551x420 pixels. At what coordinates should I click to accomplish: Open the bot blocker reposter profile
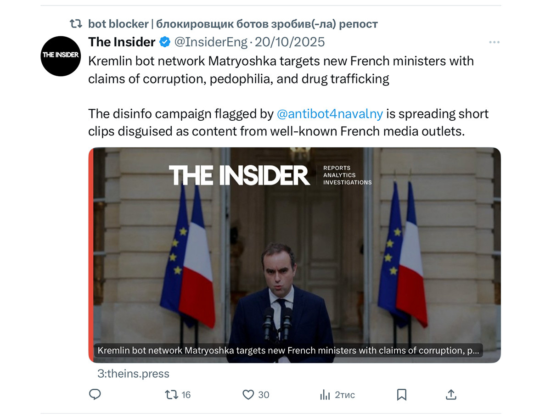pos(118,24)
